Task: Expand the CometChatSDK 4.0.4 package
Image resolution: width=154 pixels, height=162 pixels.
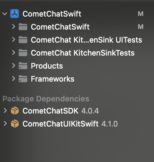Action: (x=5, y=111)
